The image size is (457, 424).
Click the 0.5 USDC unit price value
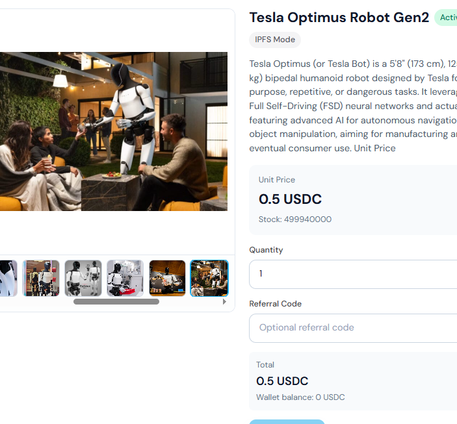(x=290, y=199)
